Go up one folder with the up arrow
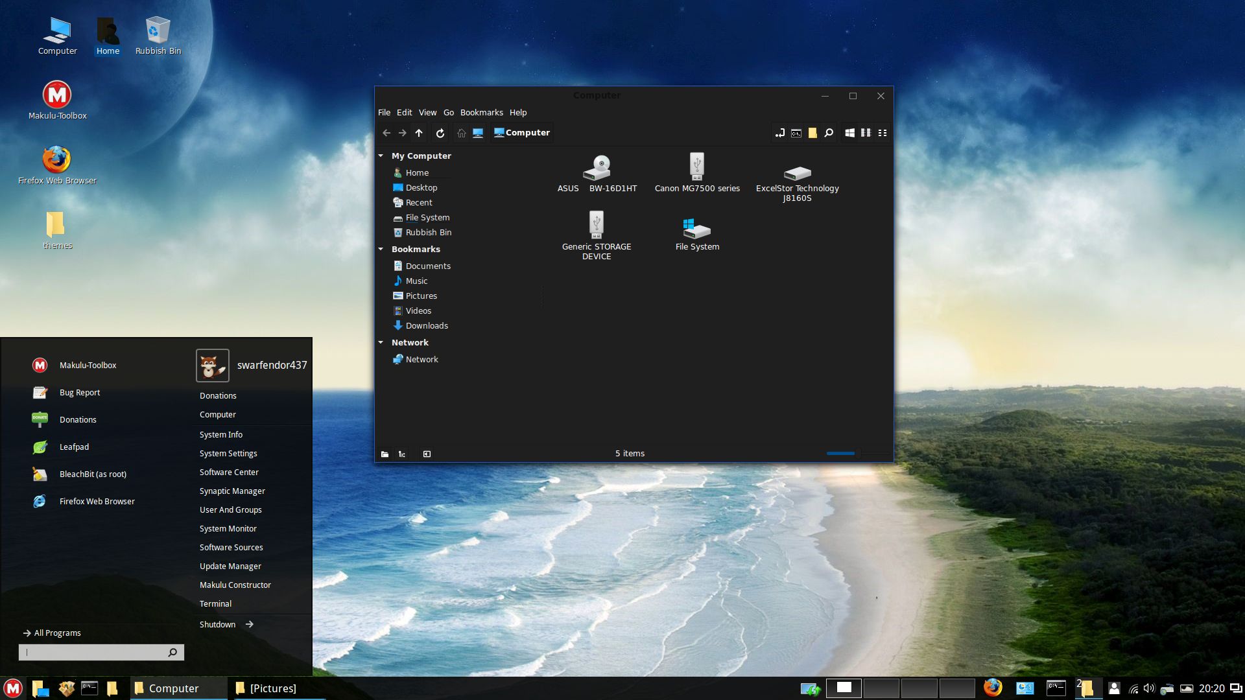1245x700 pixels. point(419,133)
